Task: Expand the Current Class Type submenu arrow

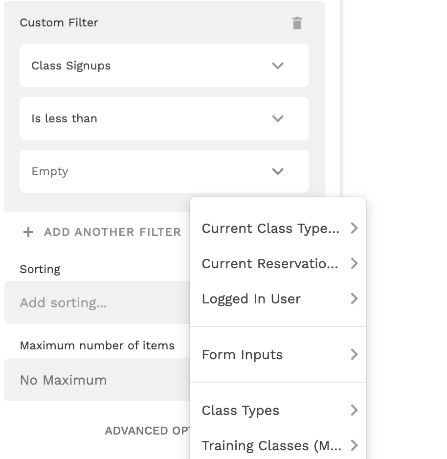Action: pyautogui.click(x=355, y=229)
